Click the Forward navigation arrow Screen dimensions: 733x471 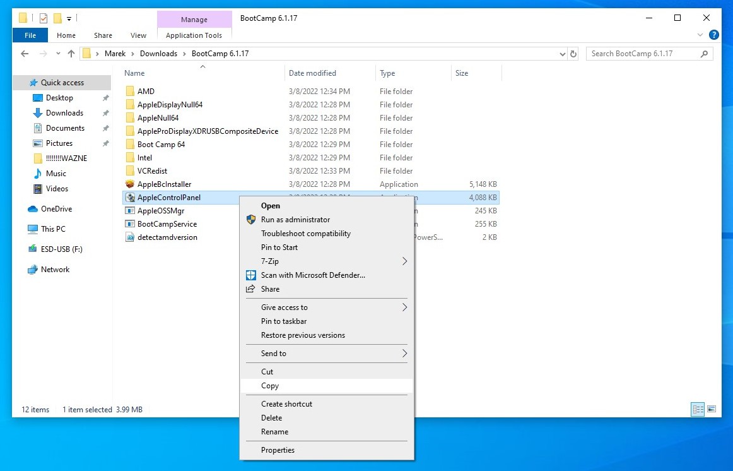click(43, 54)
